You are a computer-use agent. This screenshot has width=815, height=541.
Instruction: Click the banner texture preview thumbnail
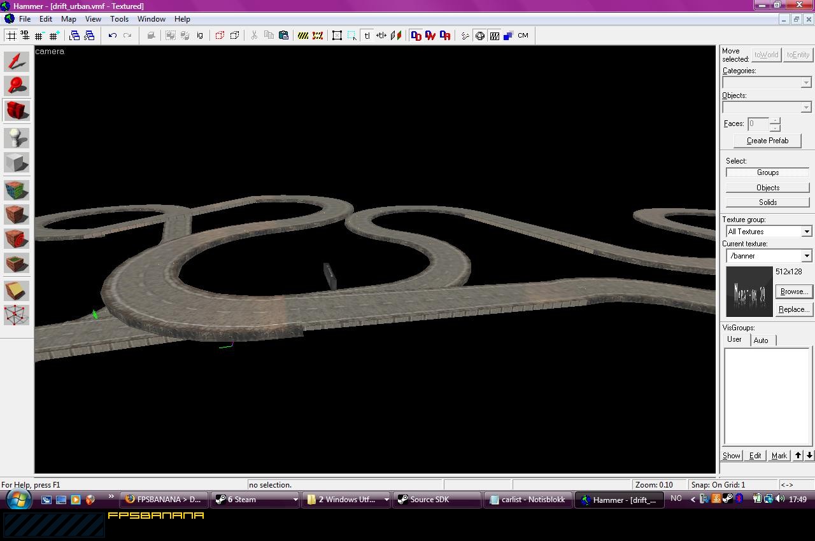click(x=749, y=291)
